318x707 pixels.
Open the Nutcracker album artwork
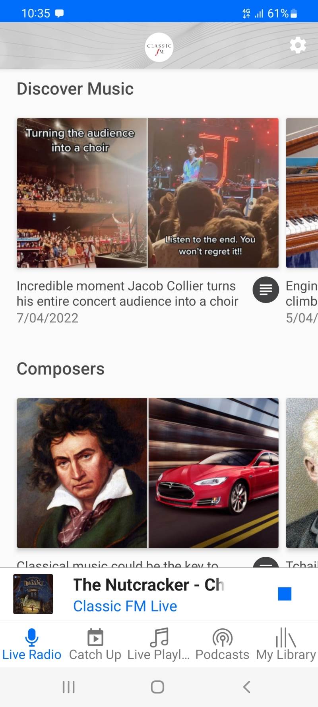pyautogui.click(x=33, y=594)
